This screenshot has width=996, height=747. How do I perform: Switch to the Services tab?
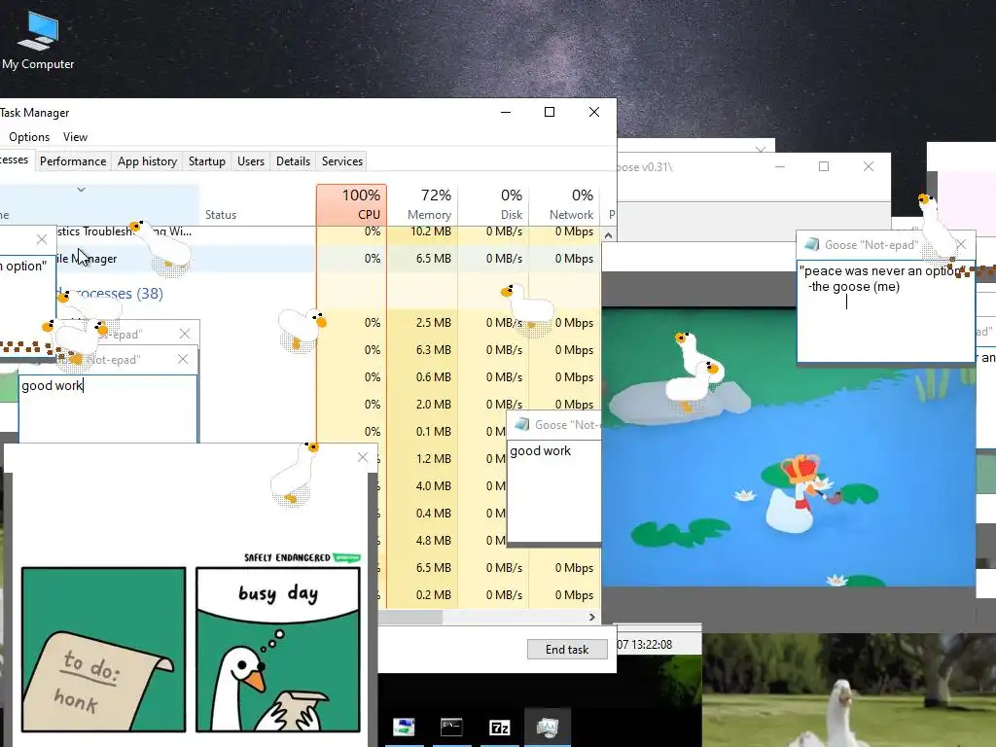click(x=342, y=161)
